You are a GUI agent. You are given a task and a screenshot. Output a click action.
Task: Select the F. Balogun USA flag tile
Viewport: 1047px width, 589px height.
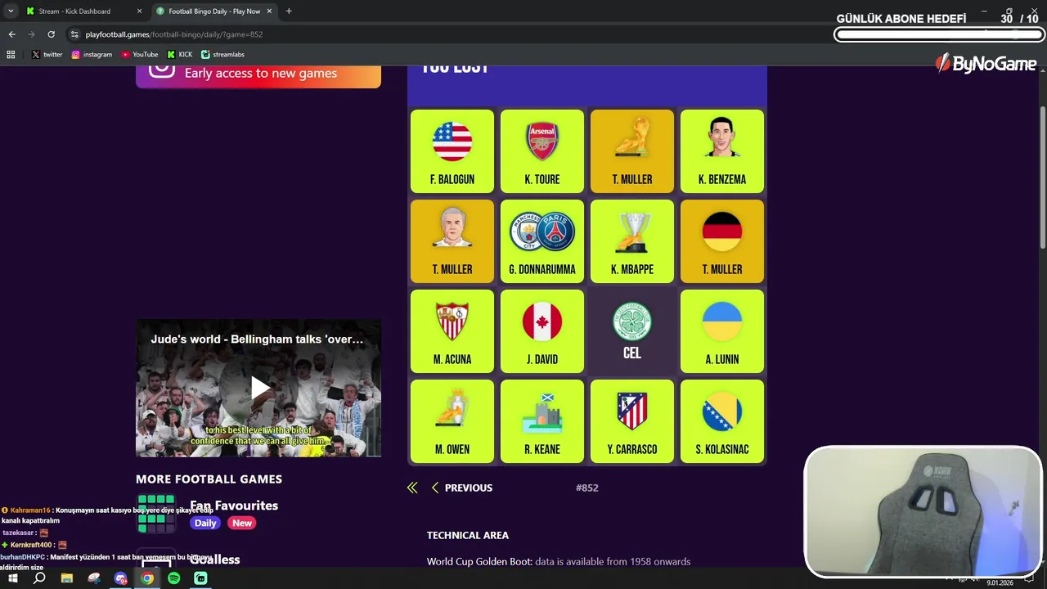pos(452,151)
